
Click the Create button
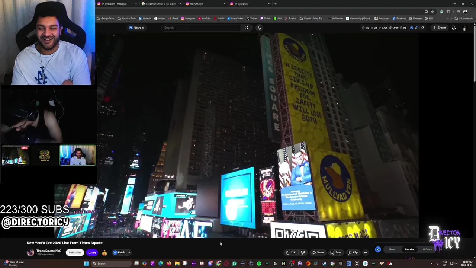(x=439, y=28)
